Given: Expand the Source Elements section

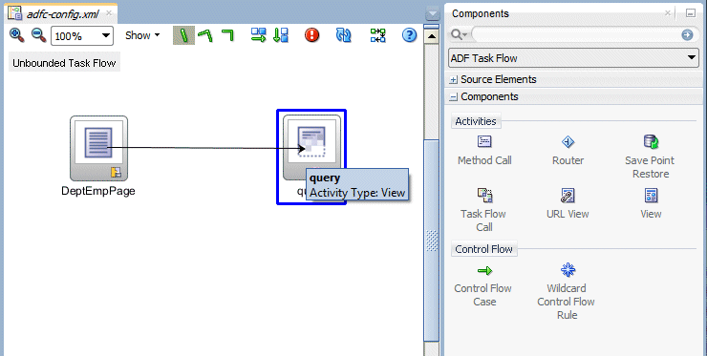Looking at the screenshot, I should (454, 80).
